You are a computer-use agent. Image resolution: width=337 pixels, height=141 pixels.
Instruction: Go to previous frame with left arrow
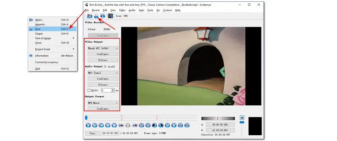point(95,125)
